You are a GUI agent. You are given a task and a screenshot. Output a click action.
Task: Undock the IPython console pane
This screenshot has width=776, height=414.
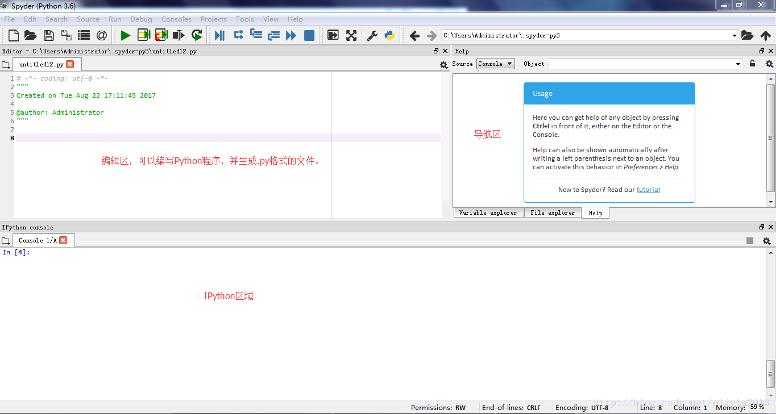(762, 227)
